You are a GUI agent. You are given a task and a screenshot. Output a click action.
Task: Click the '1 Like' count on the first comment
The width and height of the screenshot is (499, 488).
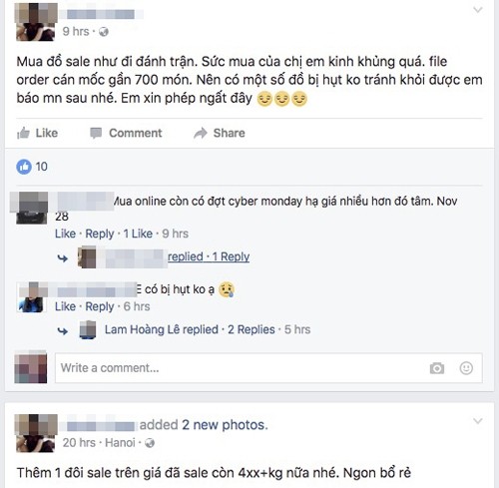[138, 234]
